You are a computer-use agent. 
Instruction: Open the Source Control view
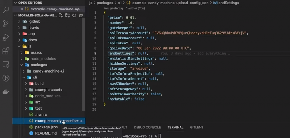pyautogui.click(x=6, y=24)
